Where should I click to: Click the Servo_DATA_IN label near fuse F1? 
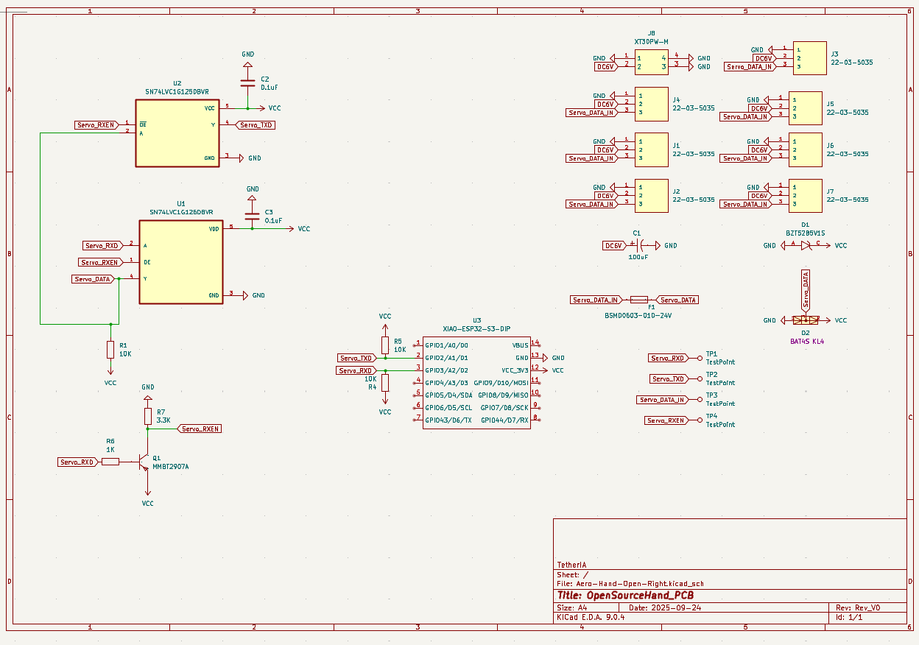[x=594, y=300]
